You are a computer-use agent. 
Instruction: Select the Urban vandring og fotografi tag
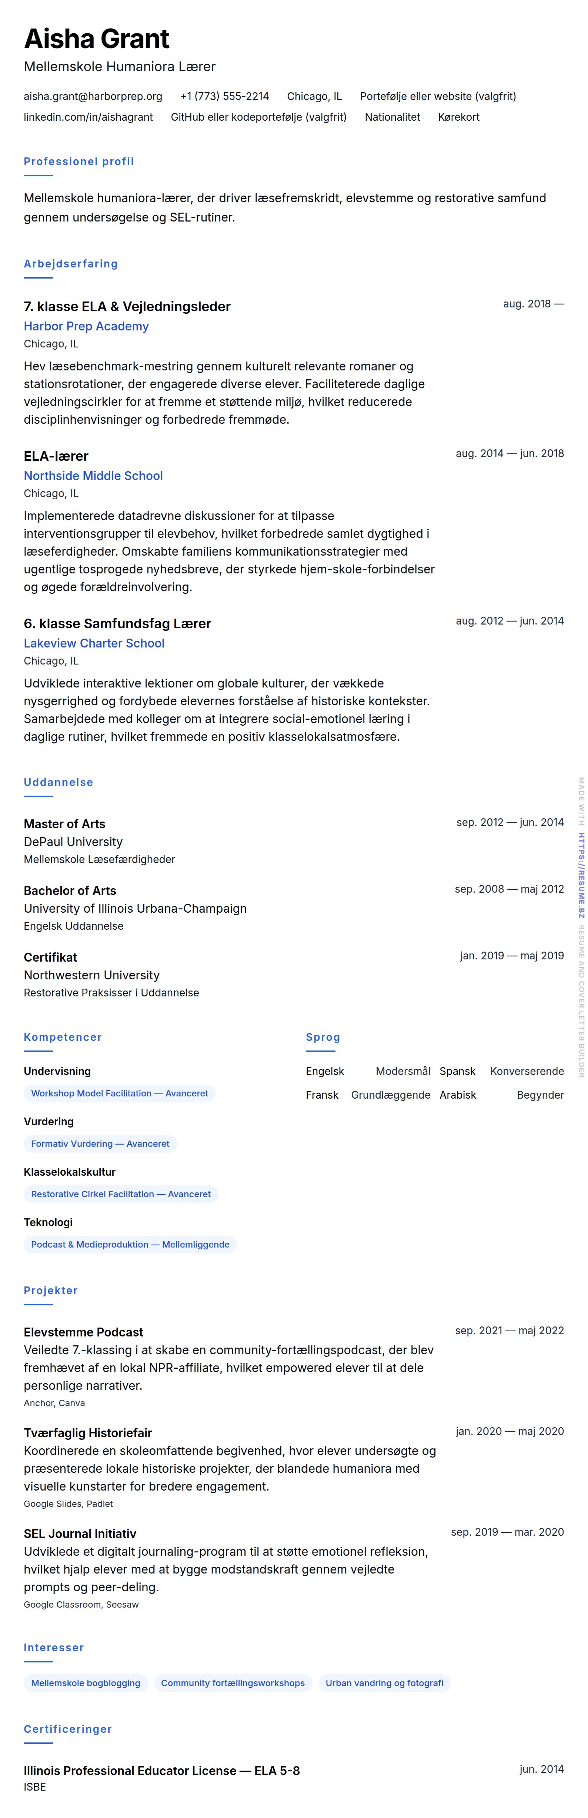[x=385, y=1683]
